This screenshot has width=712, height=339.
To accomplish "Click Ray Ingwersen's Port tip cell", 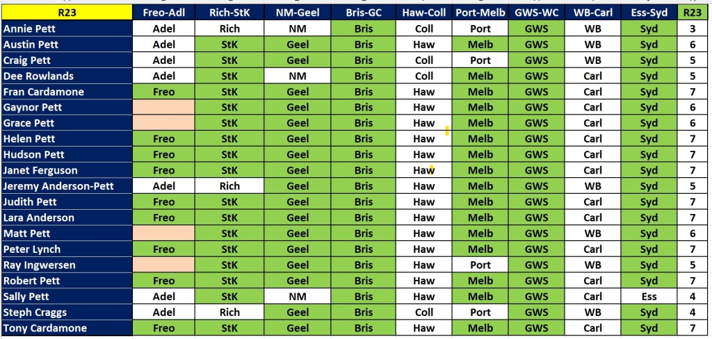I will [x=480, y=265].
